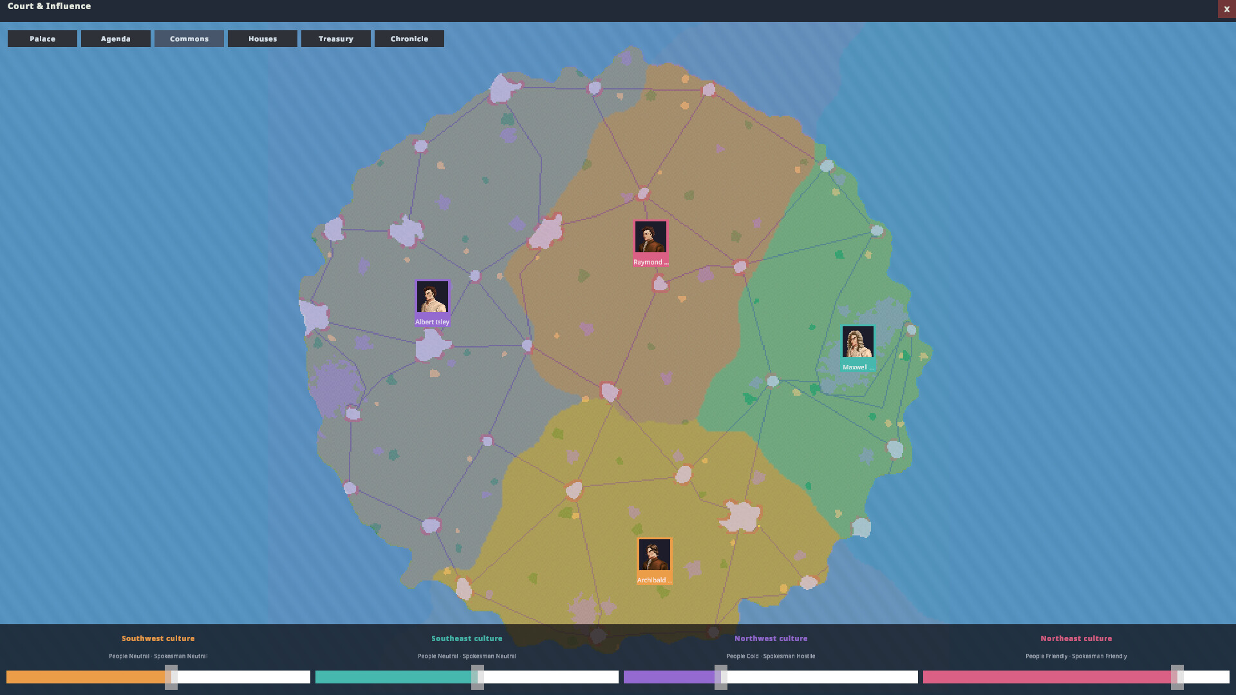Select the Commons tab

click(x=189, y=39)
